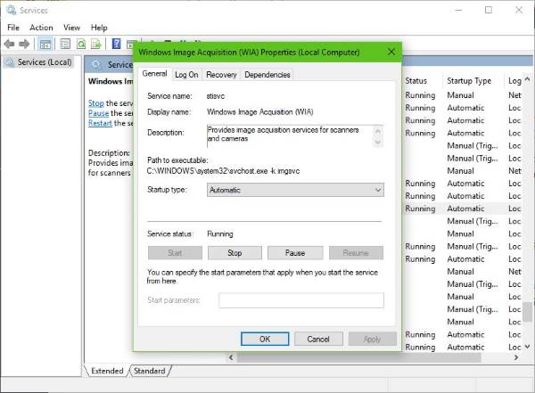
Task: Click the Properties toolbar icon
Action: click(x=62, y=44)
